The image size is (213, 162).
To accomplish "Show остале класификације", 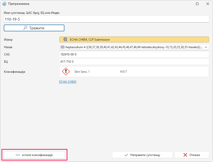I will 34,155.
